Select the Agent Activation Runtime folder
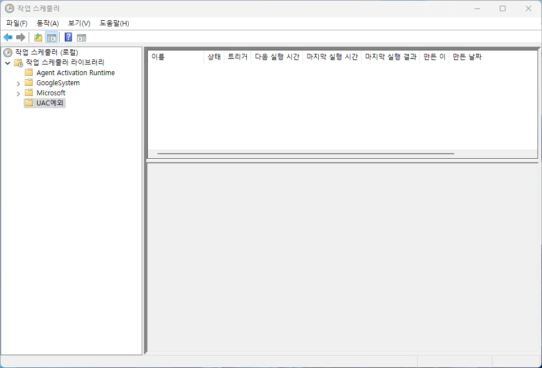Screen dimensions: 542x368 pyautogui.click(x=76, y=73)
